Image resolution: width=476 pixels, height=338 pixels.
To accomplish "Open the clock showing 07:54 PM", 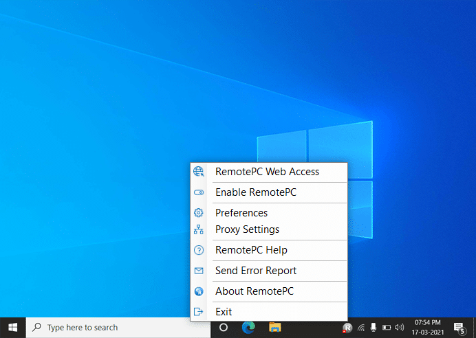I will pyautogui.click(x=427, y=328).
